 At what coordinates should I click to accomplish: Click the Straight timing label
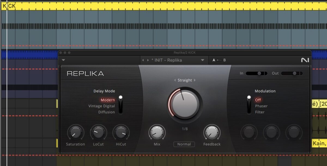point(185,80)
